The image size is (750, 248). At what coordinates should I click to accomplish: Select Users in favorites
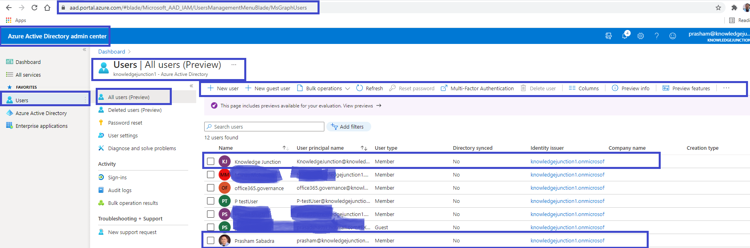(x=45, y=100)
